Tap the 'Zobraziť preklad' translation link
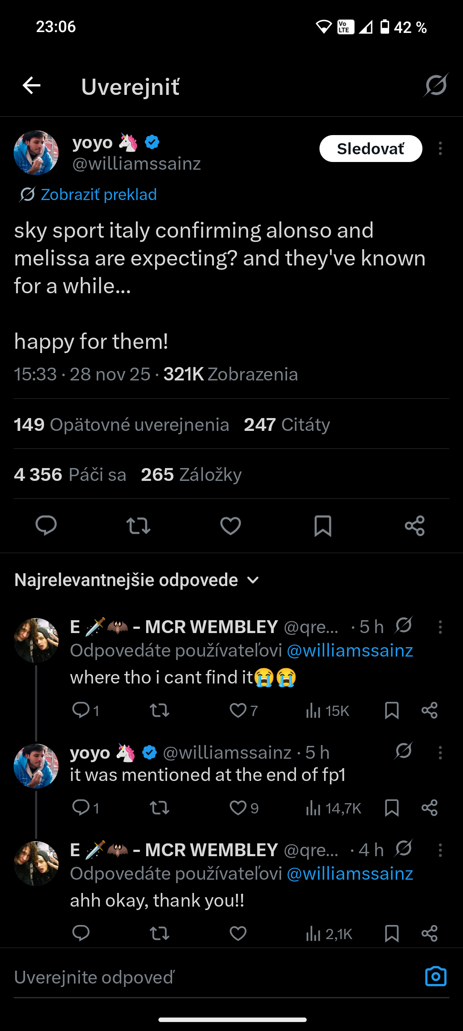Image resolution: width=463 pixels, height=1031 pixels. 98,194
